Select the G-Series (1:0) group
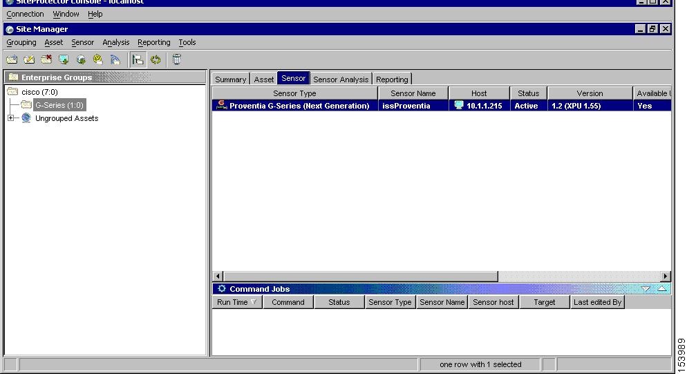 pyautogui.click(x=59, y=105)
